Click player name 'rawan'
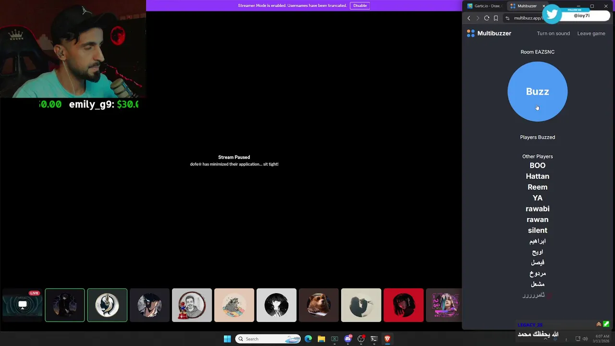615x346 pixels. point(537,220)
